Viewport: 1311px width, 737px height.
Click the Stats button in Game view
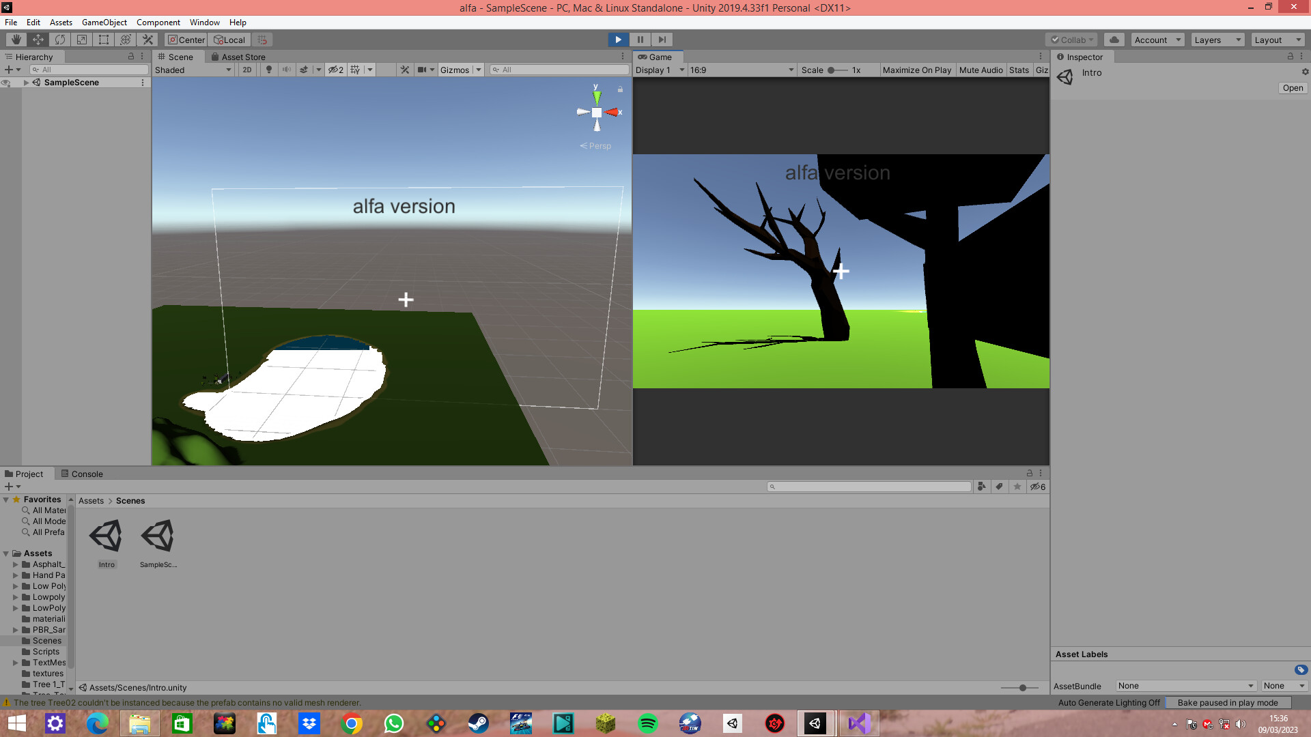(x=1019, y=70)
